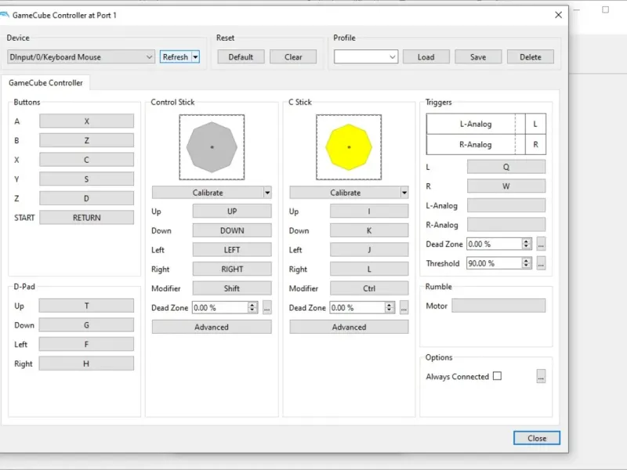This screenshot has width=627, height=470.
Task: Open the Device dropdown list
Action: tap(81, 57)
